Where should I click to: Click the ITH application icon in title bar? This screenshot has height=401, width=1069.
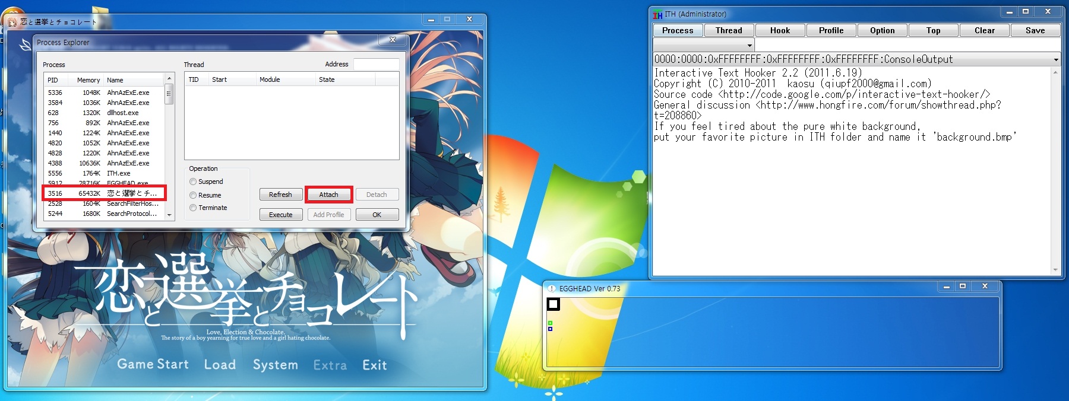[x=657, y=14]
